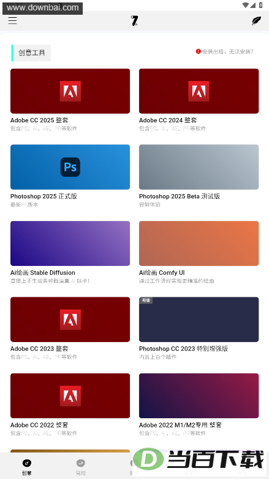This screenshot has height=479, width=269.
Task: Click the 内置上百个插件 subtitle
Action: pos(158,357)
